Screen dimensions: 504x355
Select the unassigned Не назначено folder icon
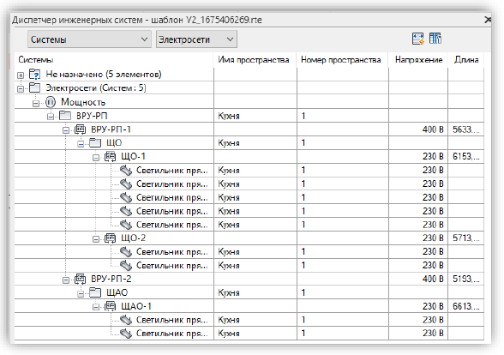[x=34, y=75]
